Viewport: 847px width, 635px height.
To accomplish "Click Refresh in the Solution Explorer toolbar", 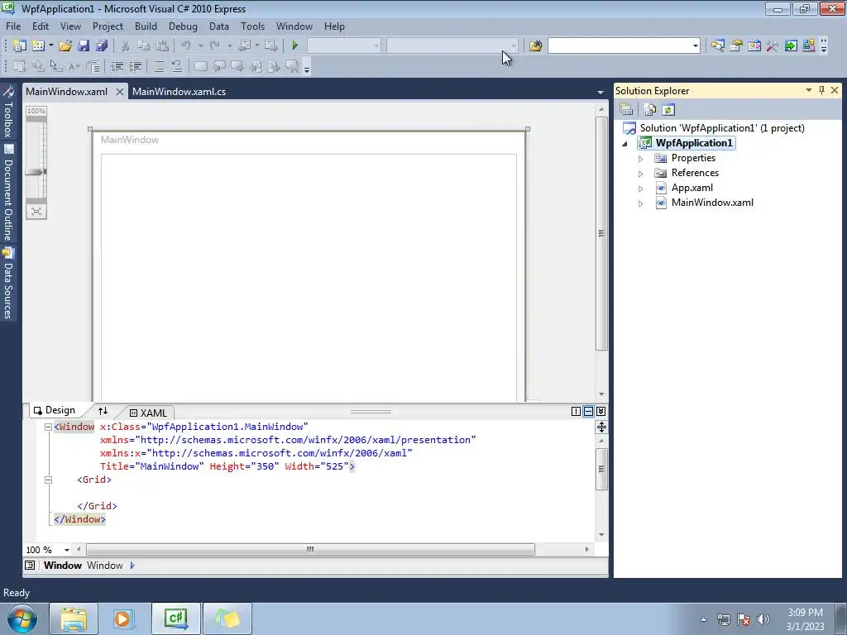I will coord(668,110).
